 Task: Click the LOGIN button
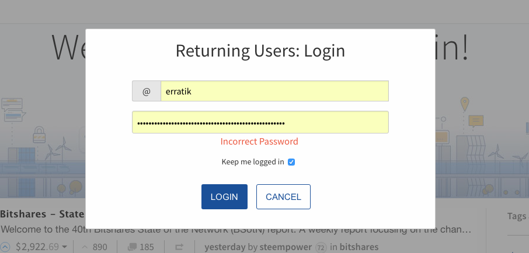pos(224,197)
